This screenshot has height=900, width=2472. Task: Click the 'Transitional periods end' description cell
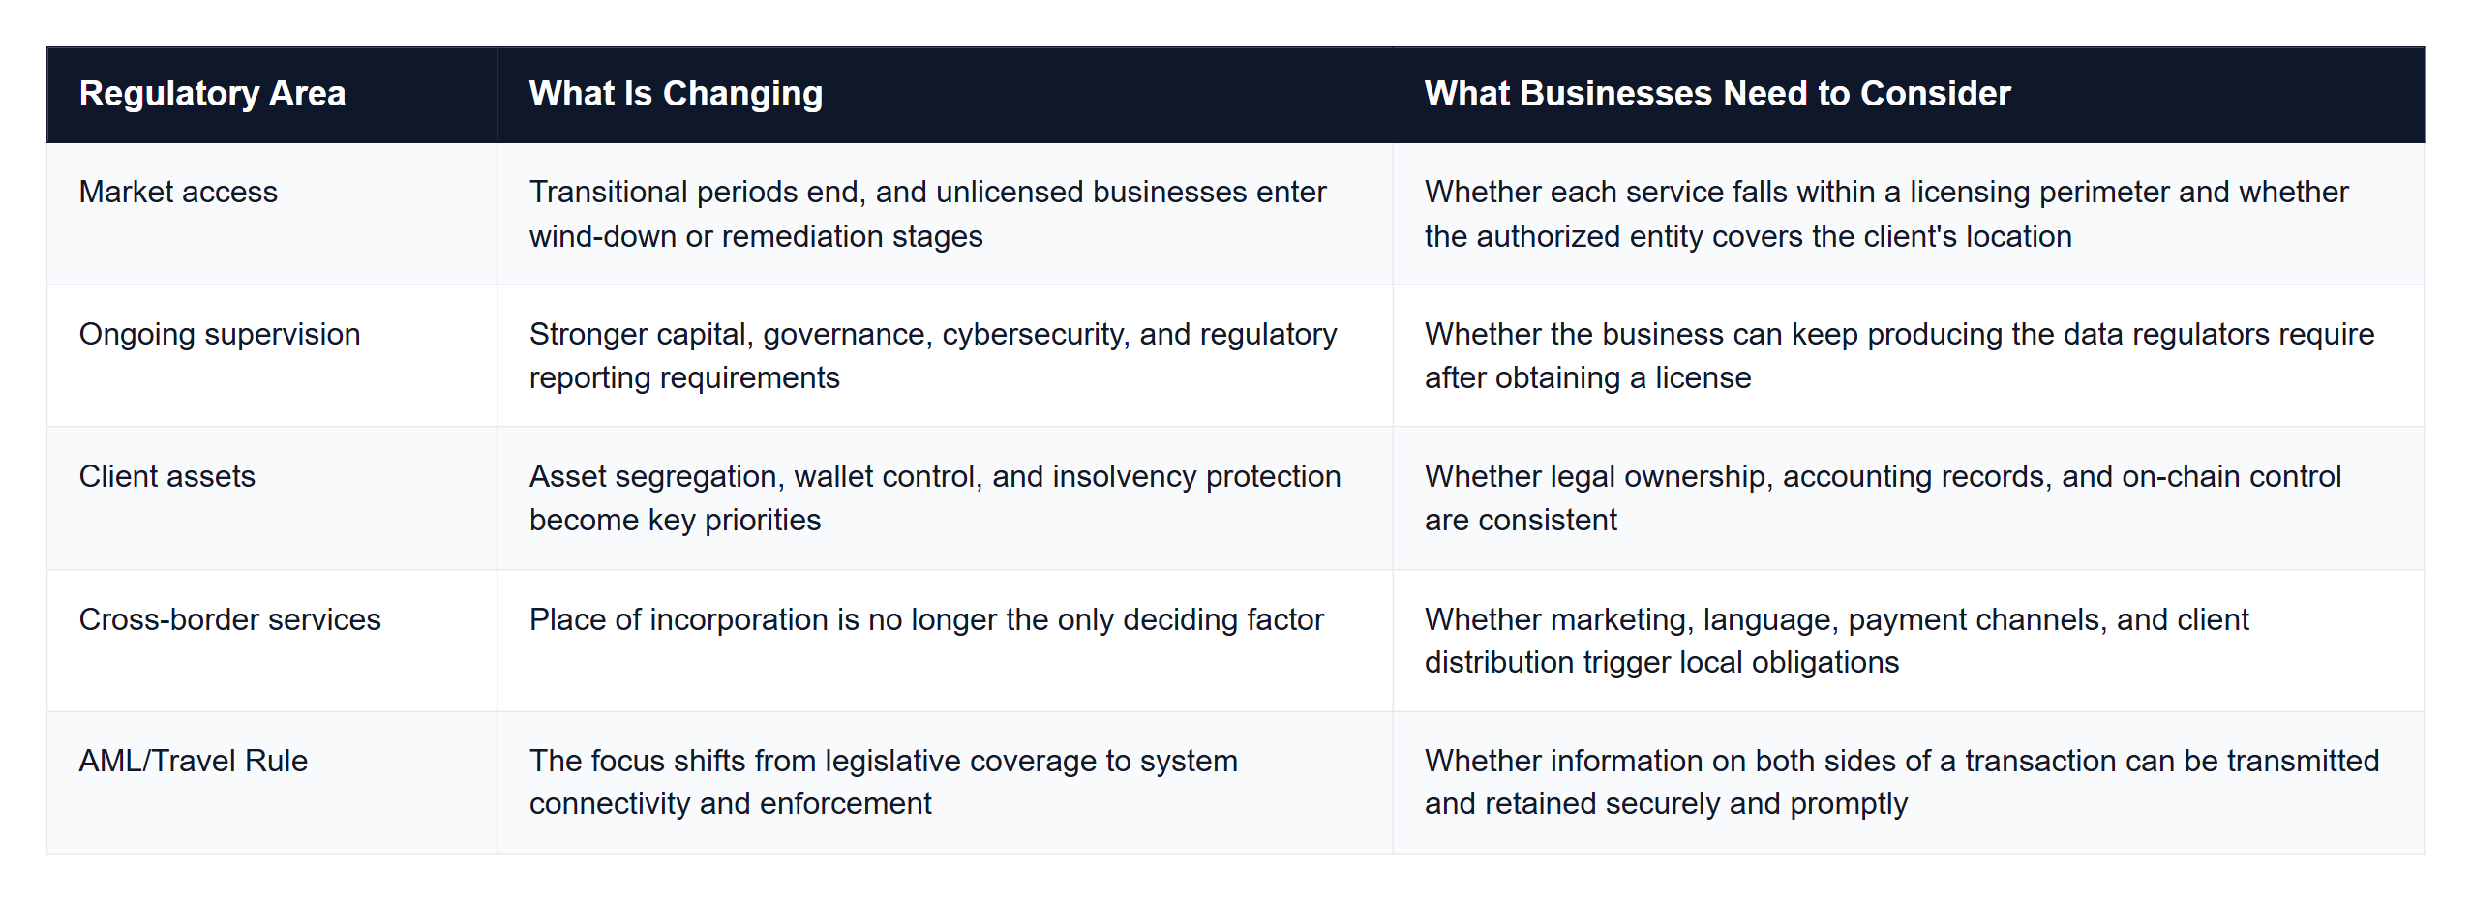point(945,214)
